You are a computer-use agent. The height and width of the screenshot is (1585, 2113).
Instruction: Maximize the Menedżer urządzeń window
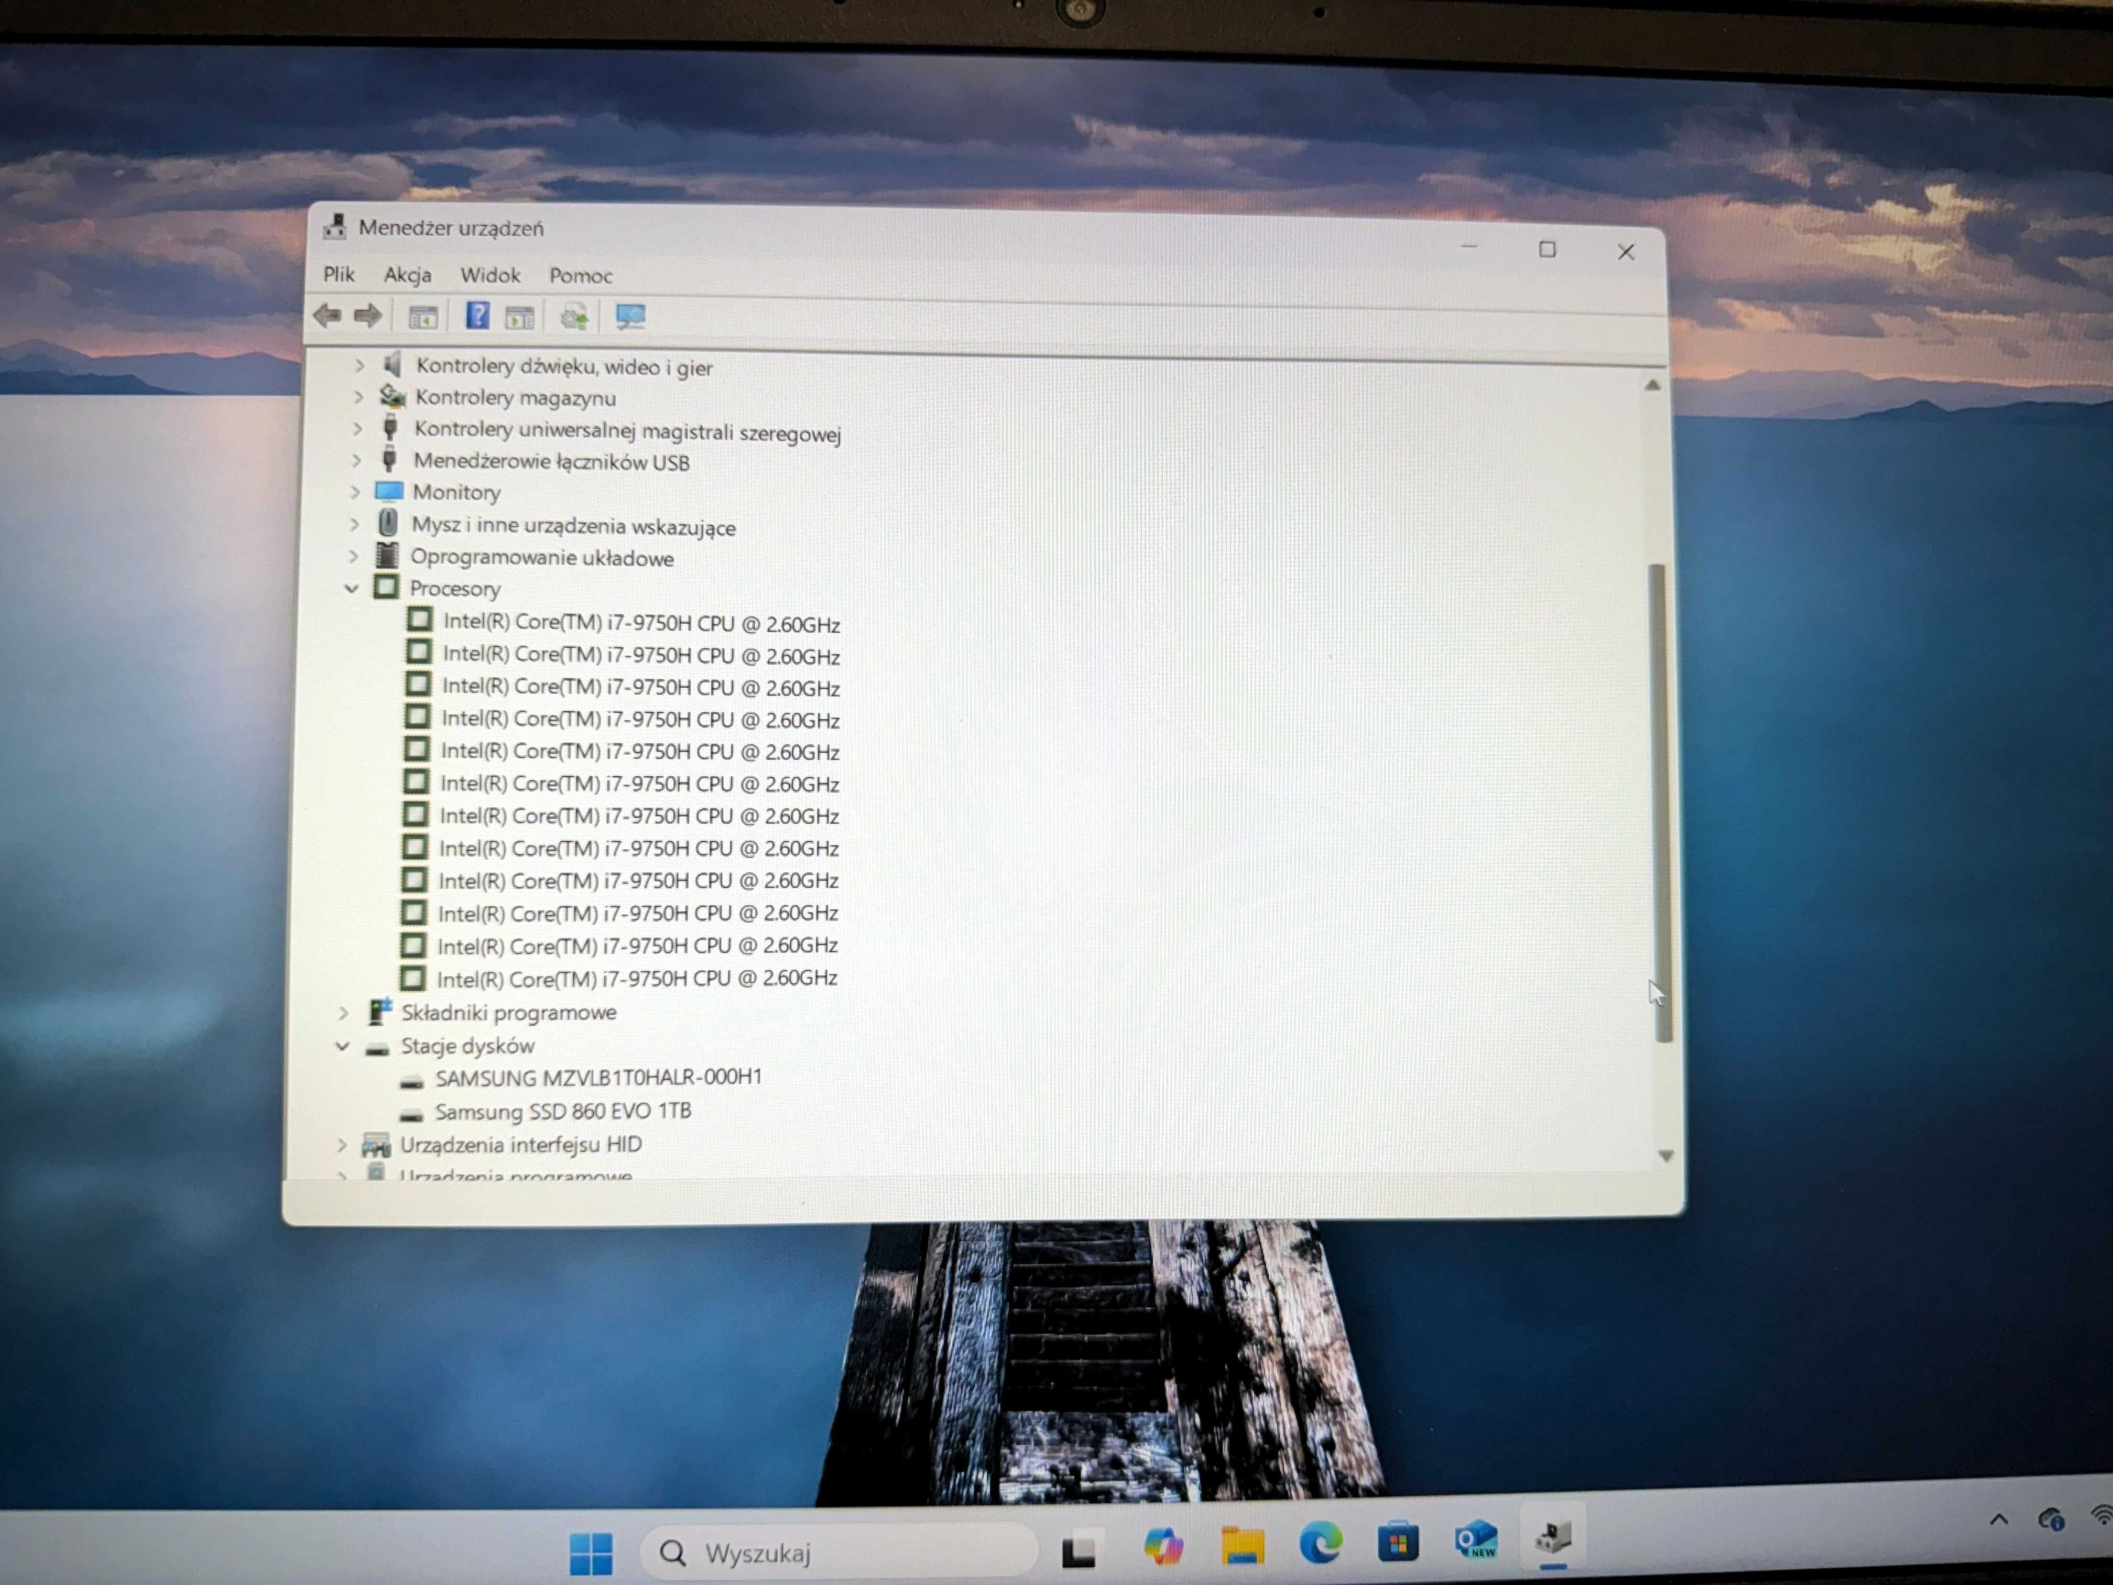(x=1548, y=249)
